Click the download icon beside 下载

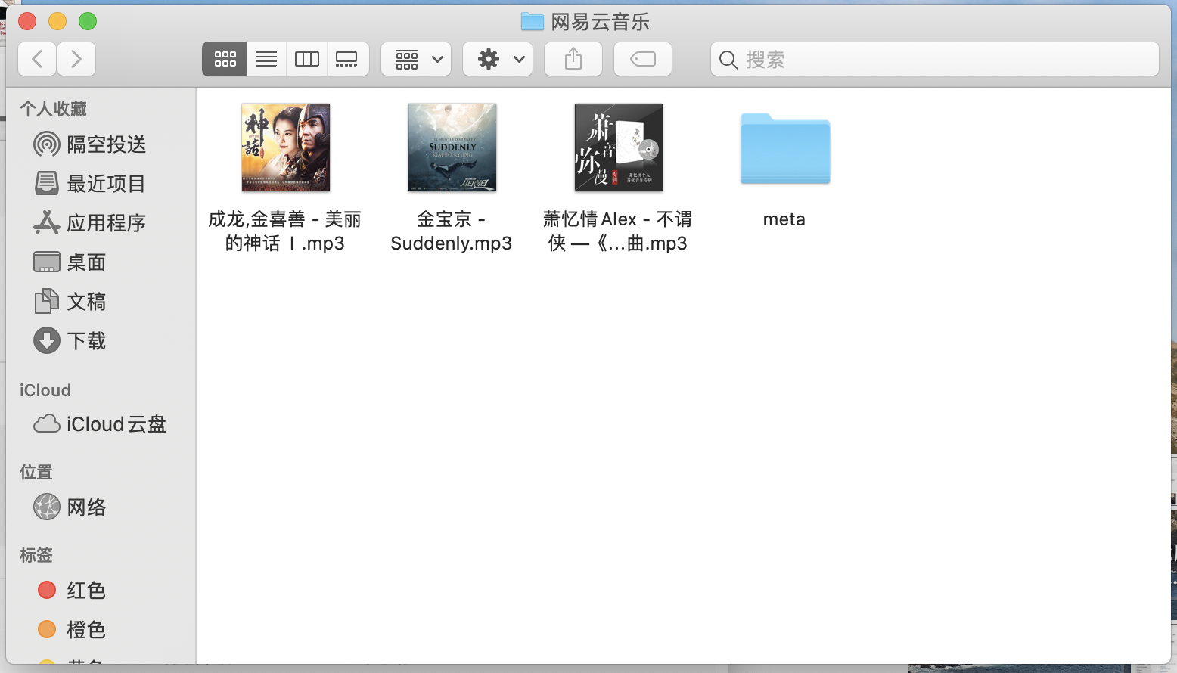(x=47, y=340)
